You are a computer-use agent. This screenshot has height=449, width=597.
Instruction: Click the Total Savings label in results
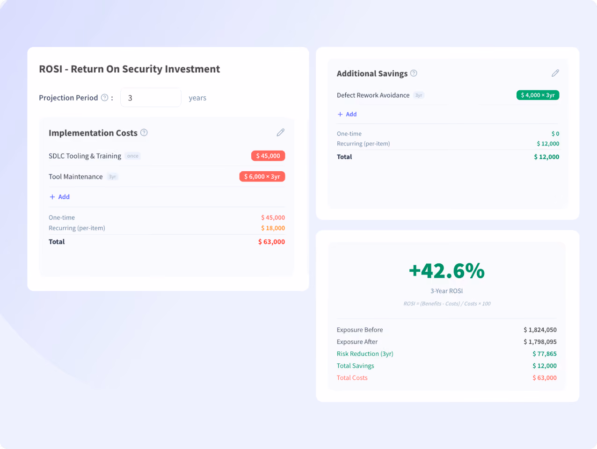pos(355,366)
